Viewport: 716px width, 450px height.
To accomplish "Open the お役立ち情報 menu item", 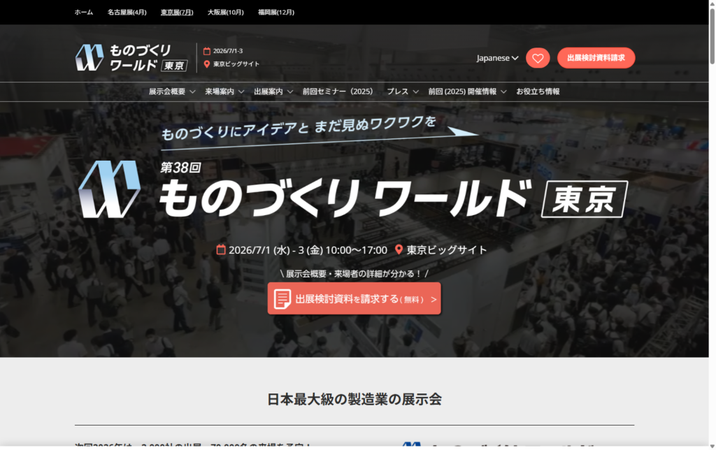I will [538, 92].
